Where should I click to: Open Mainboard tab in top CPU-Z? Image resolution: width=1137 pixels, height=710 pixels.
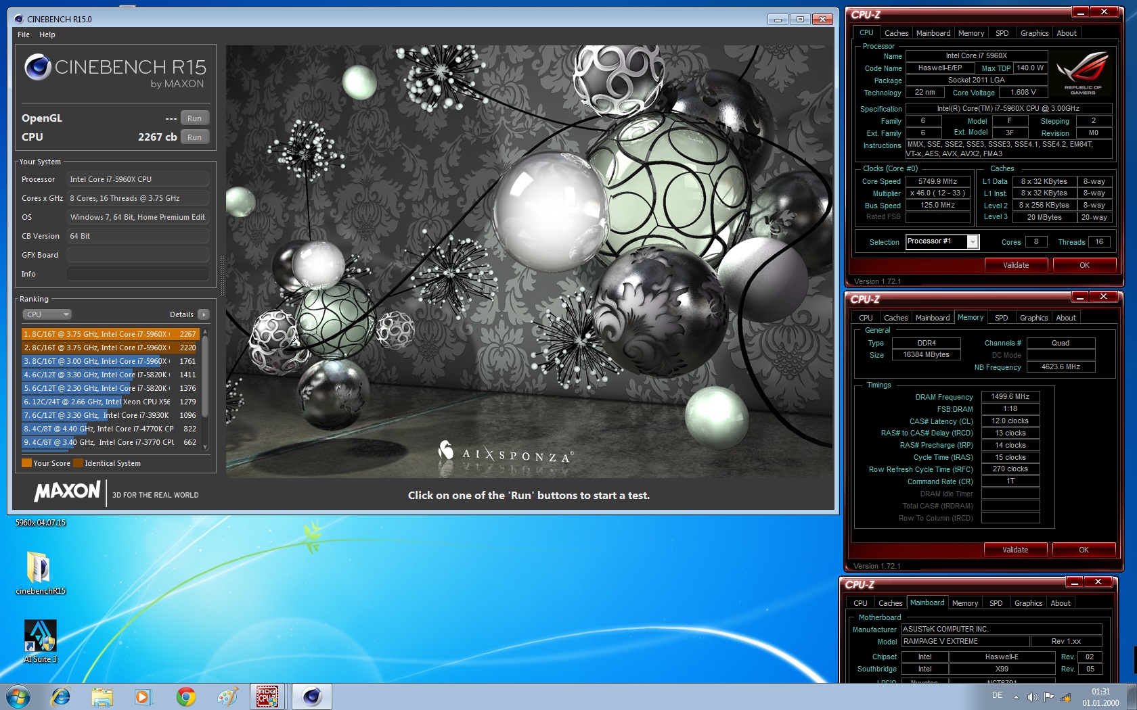pyautogui.click(x=933, y=33)
